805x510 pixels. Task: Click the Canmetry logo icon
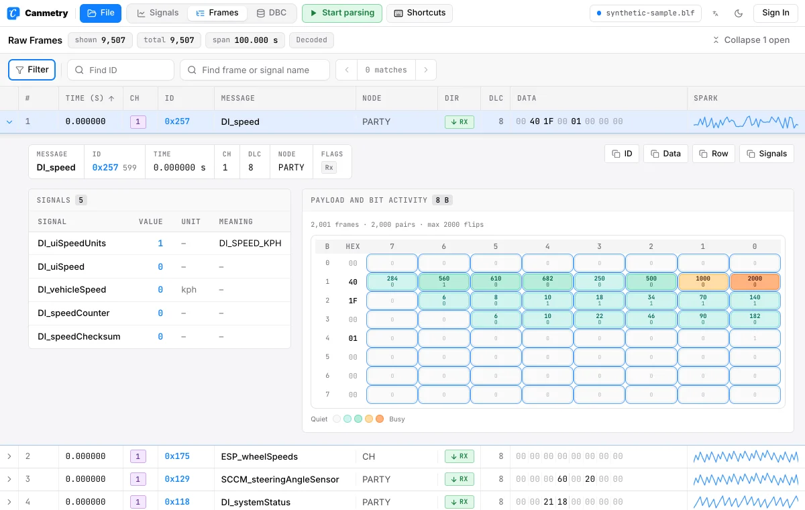pos(13,13)
